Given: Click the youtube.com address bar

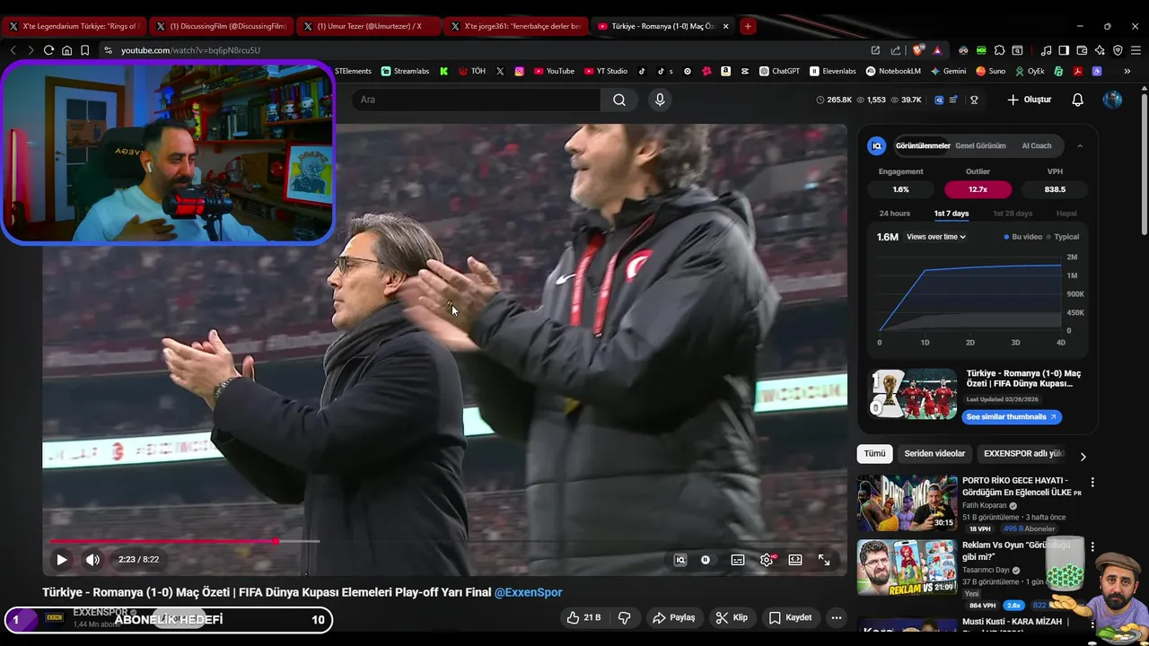Looking at the screenshot, I should 485,50.
